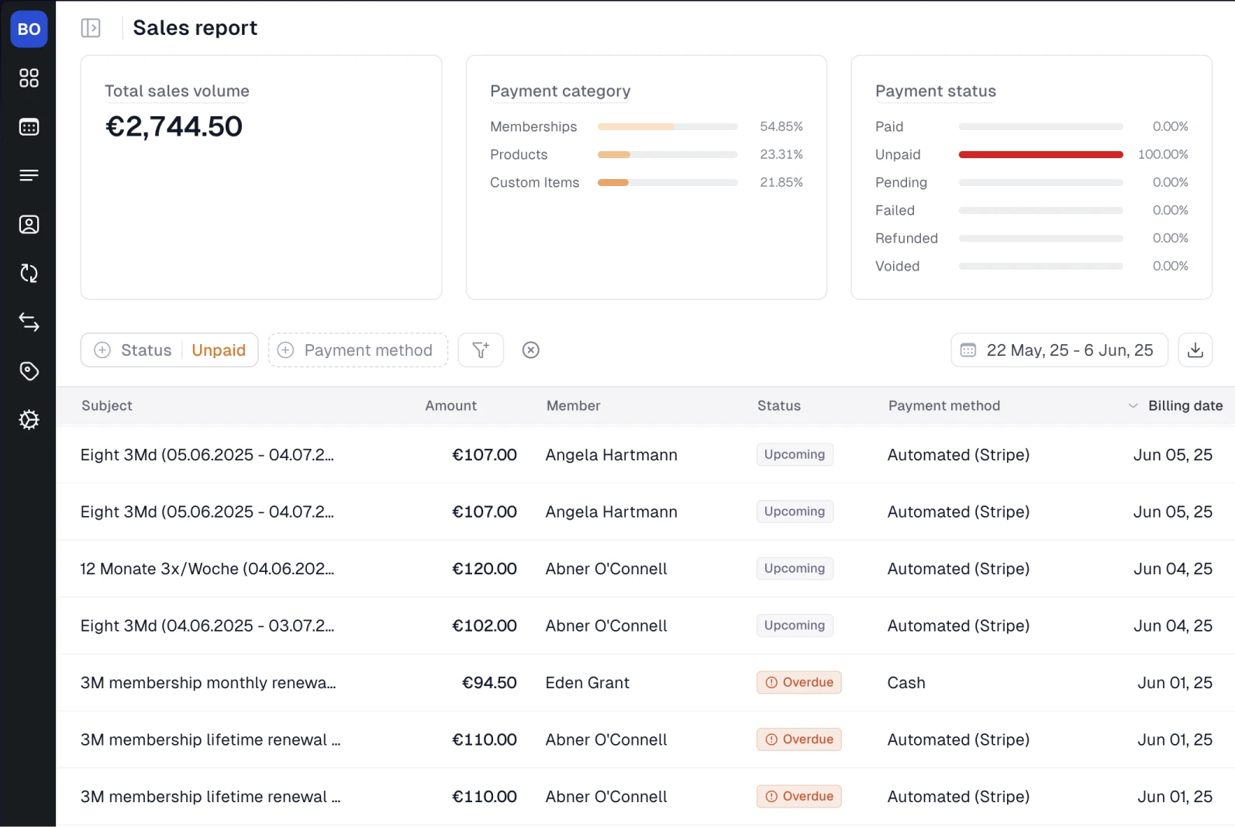Click the 100.00% Unpaid percentage

tap(1163, 155)
